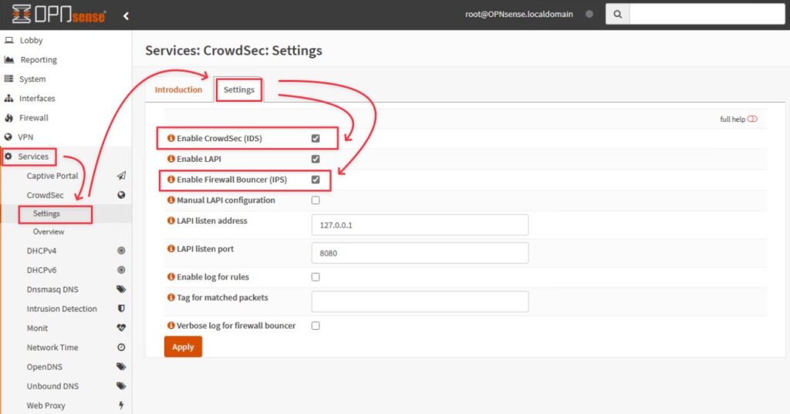790x414 pixels.
Task: Open CrowdSec Overview in sidebar
Action: coord(49,232)
